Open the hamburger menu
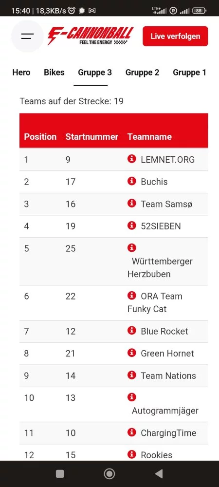The image size is (219, 487). [27, 36]
